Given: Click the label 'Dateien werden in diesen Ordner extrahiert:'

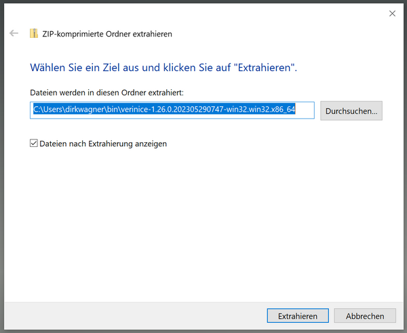Looking at the screenshot, I should point(107,91).
